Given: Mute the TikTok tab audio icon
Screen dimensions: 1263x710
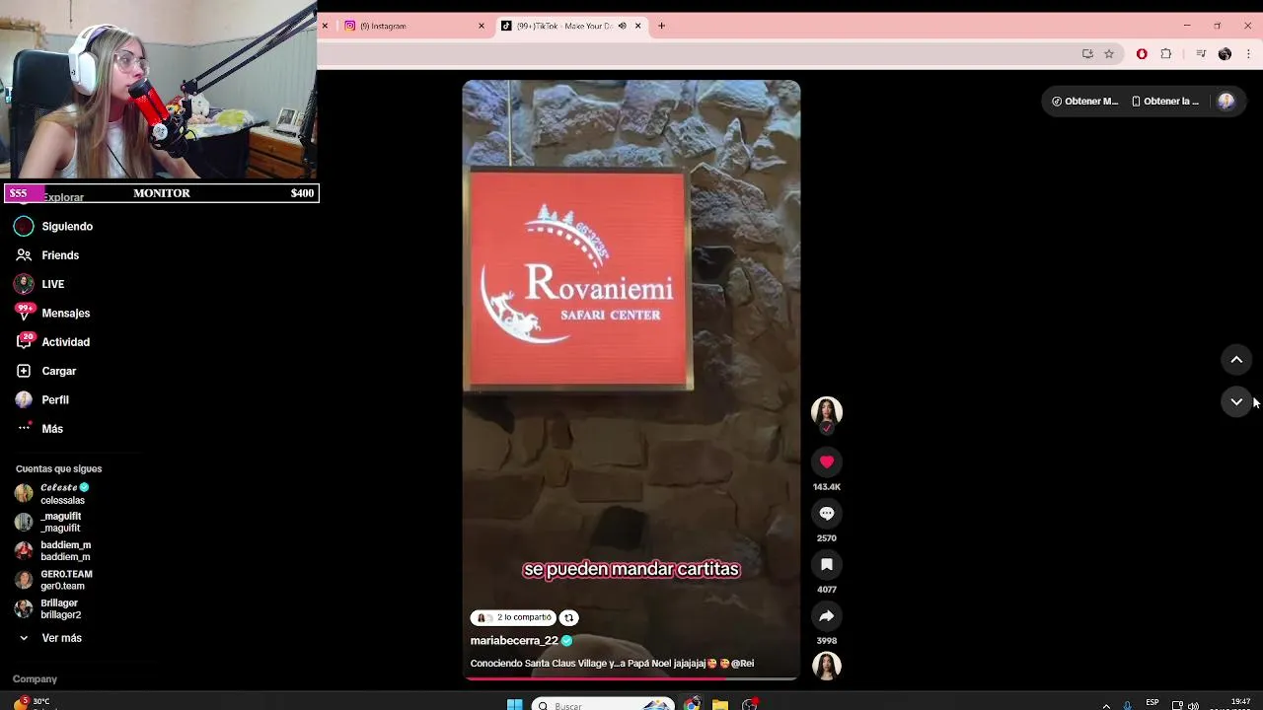Looking at the screenshot, I should [622, 26].
